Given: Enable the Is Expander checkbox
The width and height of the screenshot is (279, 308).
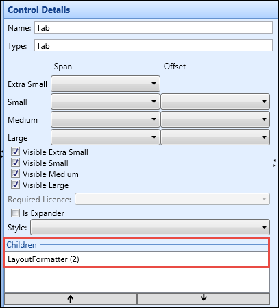Looking at the screenshot, I should [15, 213].
